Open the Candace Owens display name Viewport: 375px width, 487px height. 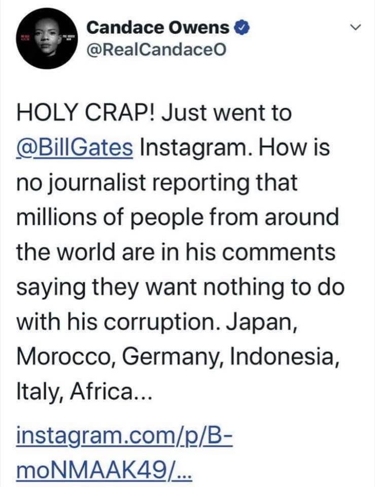(158, 28)
